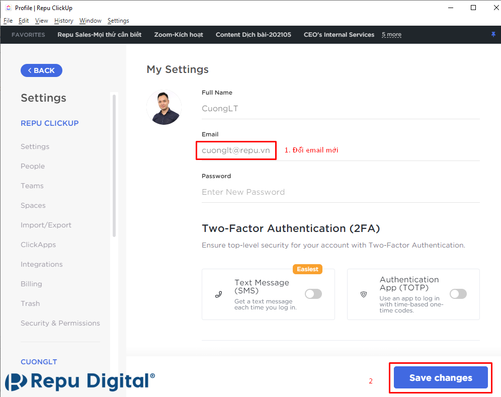Select ClickApps in the sidebar
Screen dimensions: 501x397
(38, 245)
